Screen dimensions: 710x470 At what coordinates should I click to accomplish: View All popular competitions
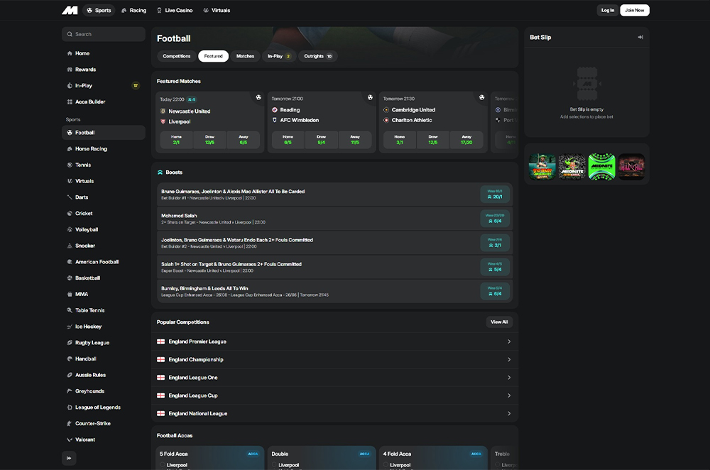(x=499, y=322)
